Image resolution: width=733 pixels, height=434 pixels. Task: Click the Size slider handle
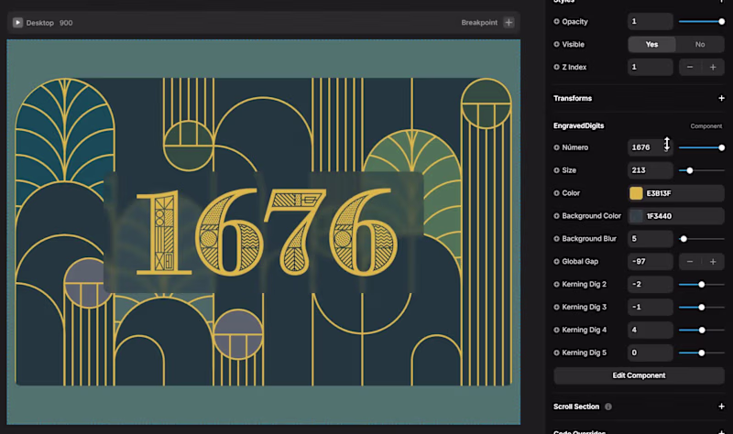(x=690, y=170)
